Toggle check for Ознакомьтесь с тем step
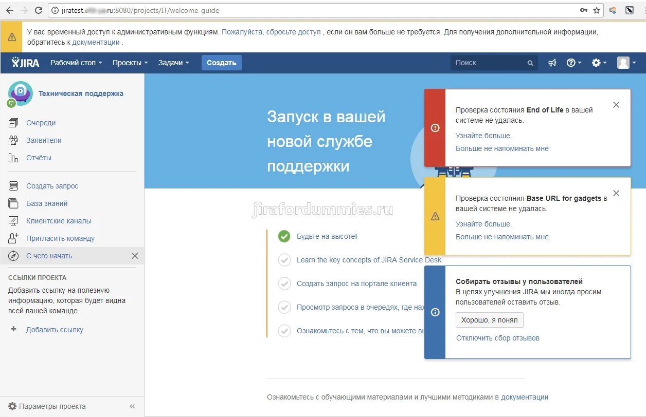Viewport: 646px width, 417px height. [x=284, y=331]
